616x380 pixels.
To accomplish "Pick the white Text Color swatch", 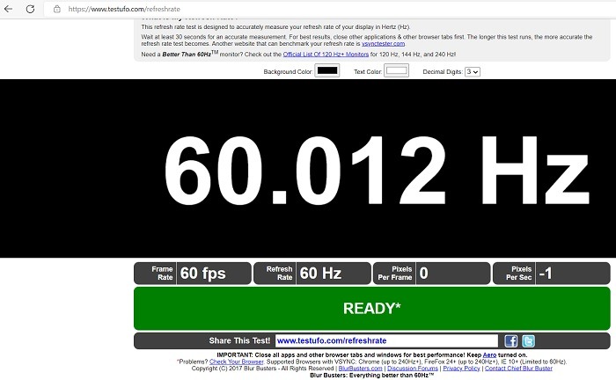I will tap(396, 70).
